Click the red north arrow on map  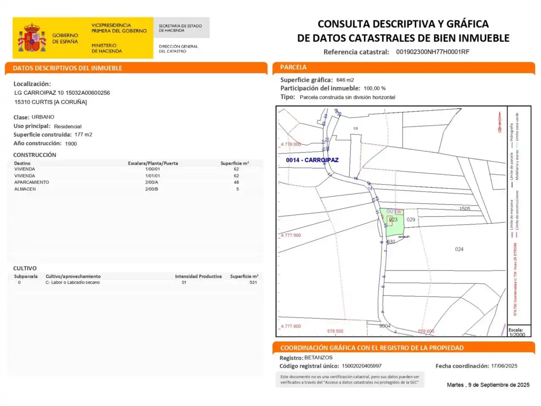[x=499, y=122]
